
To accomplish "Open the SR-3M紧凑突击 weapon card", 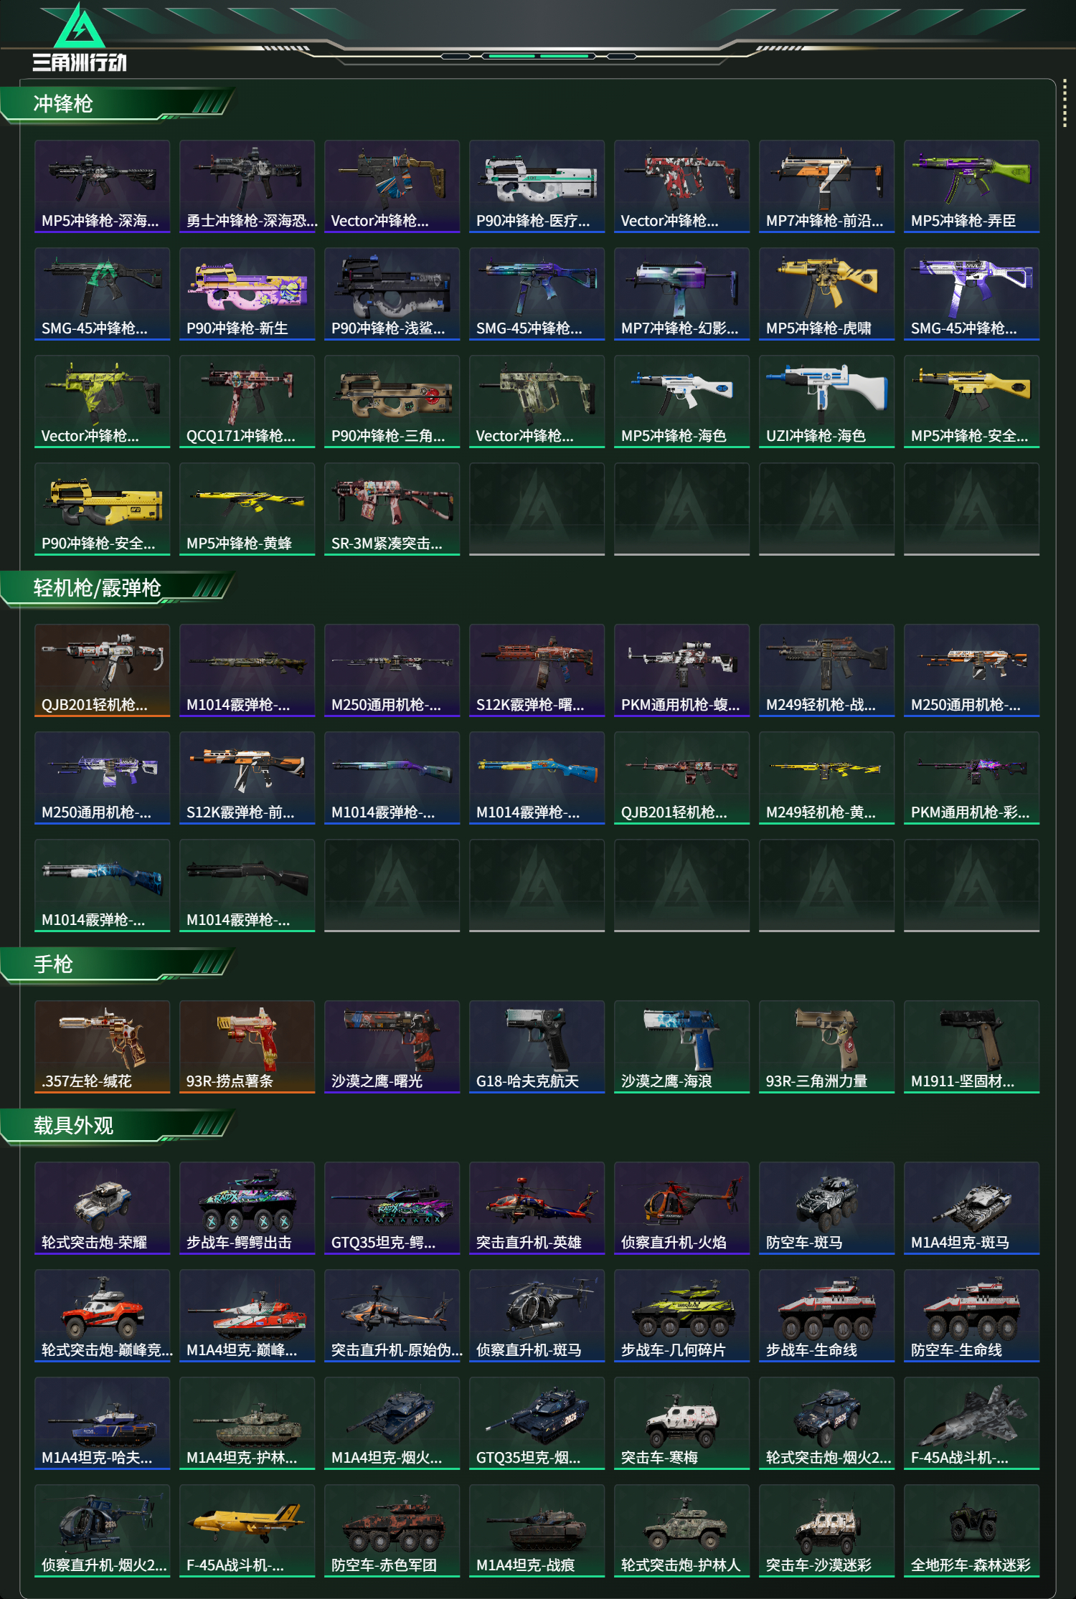I will coord(392,509).
